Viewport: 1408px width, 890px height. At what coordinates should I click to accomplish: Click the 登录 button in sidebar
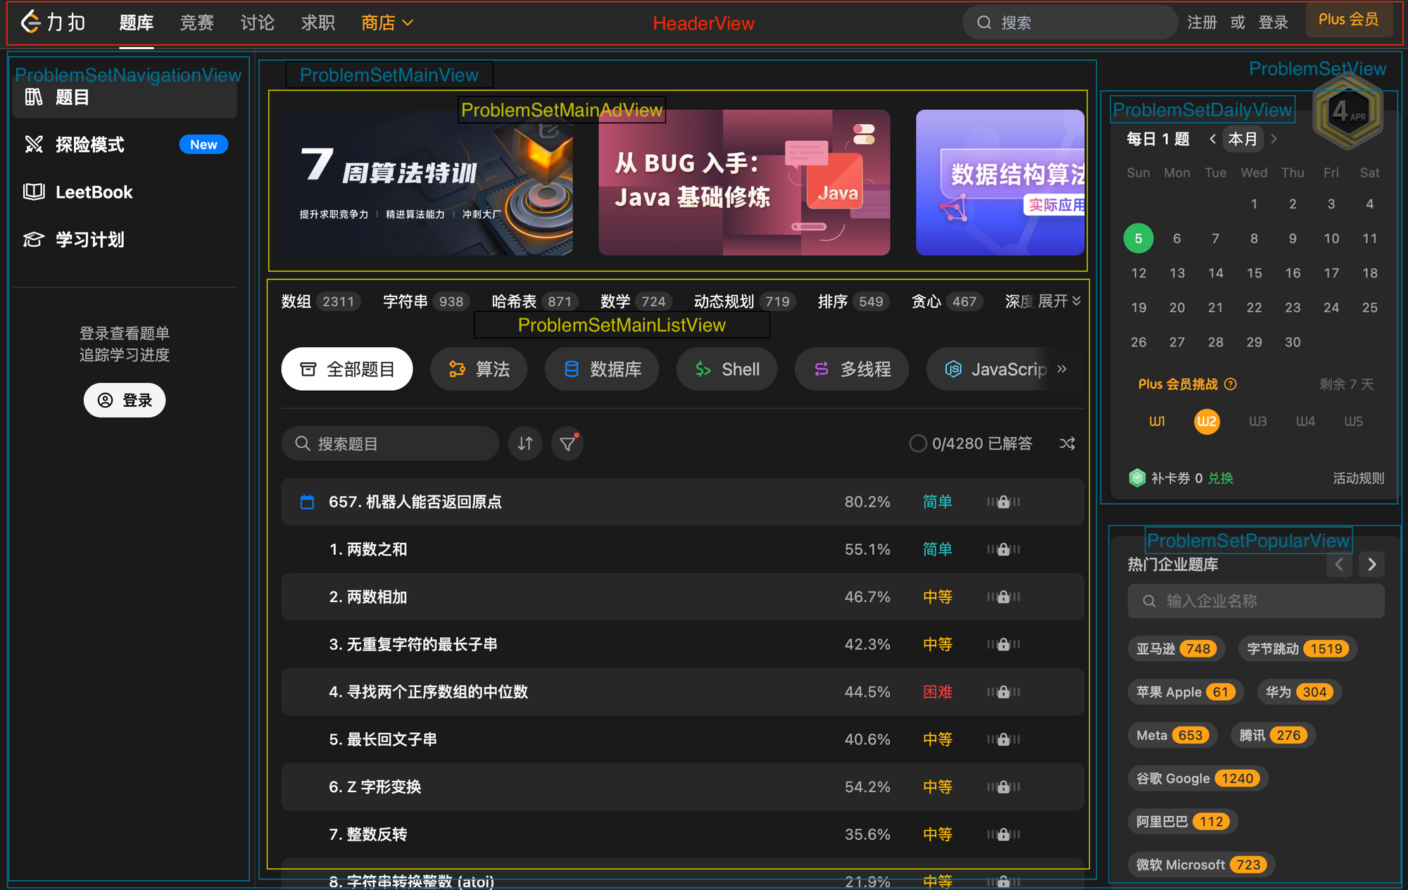[125, 401]
